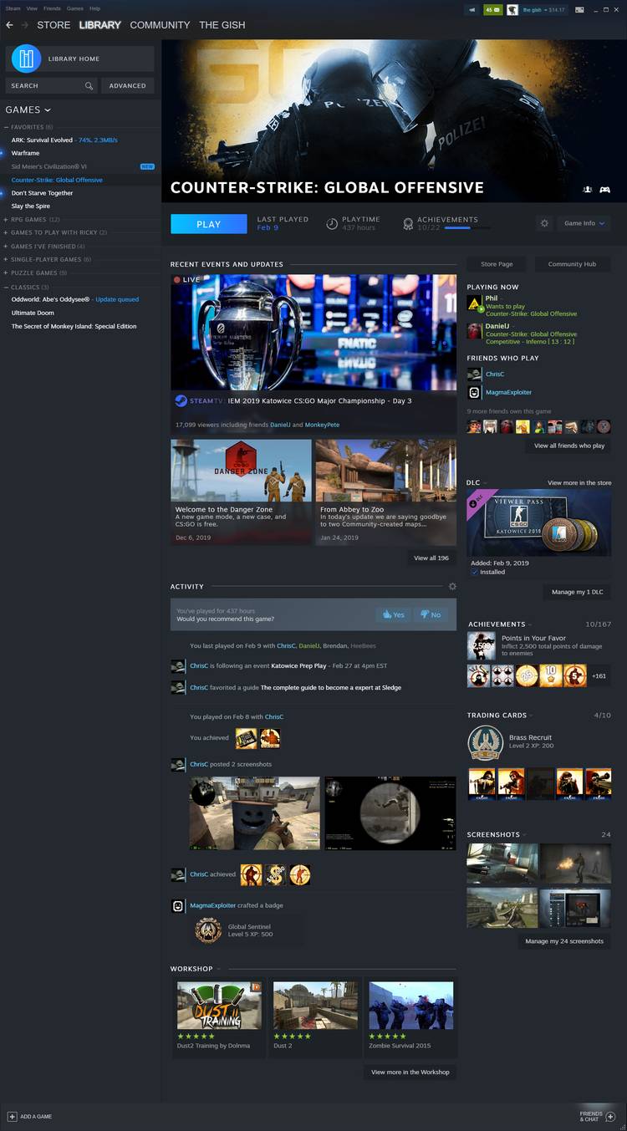Click the Advanced search button
627x1131 pixels.
click(127, 85)
